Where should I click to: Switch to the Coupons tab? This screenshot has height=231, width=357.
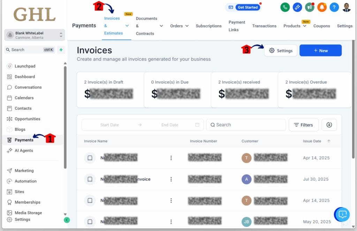tap(321, 26)
